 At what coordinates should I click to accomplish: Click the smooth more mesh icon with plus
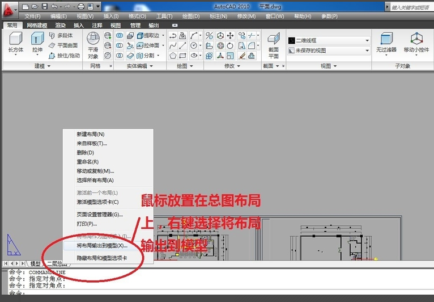(x=108, y=36)
